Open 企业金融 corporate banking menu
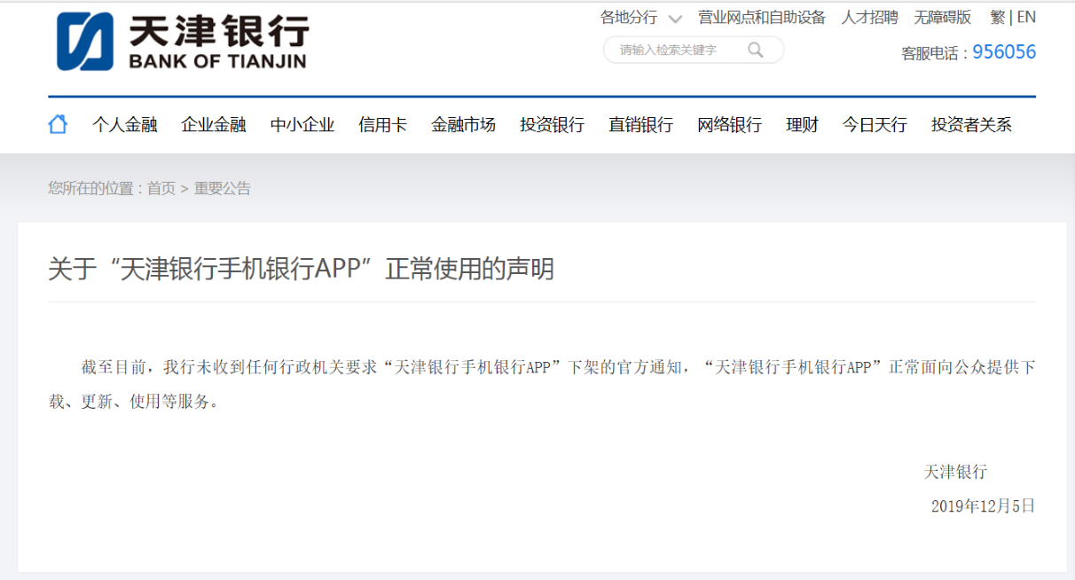This screenshot has height=580, width=1075. [216, 125]
